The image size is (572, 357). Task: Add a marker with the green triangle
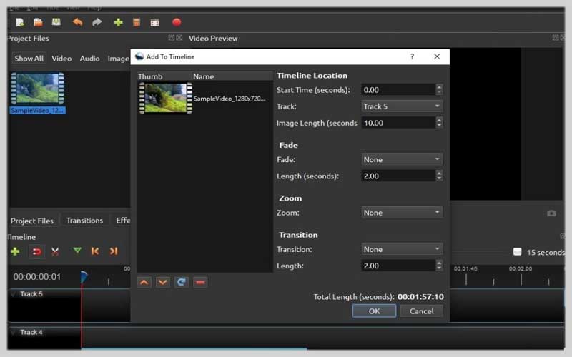pyautogui.click(x=77, y=251)
